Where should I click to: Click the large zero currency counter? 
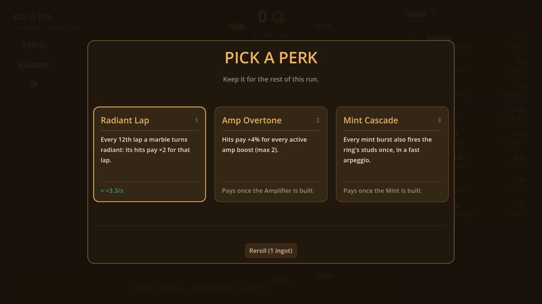point(262,17)
